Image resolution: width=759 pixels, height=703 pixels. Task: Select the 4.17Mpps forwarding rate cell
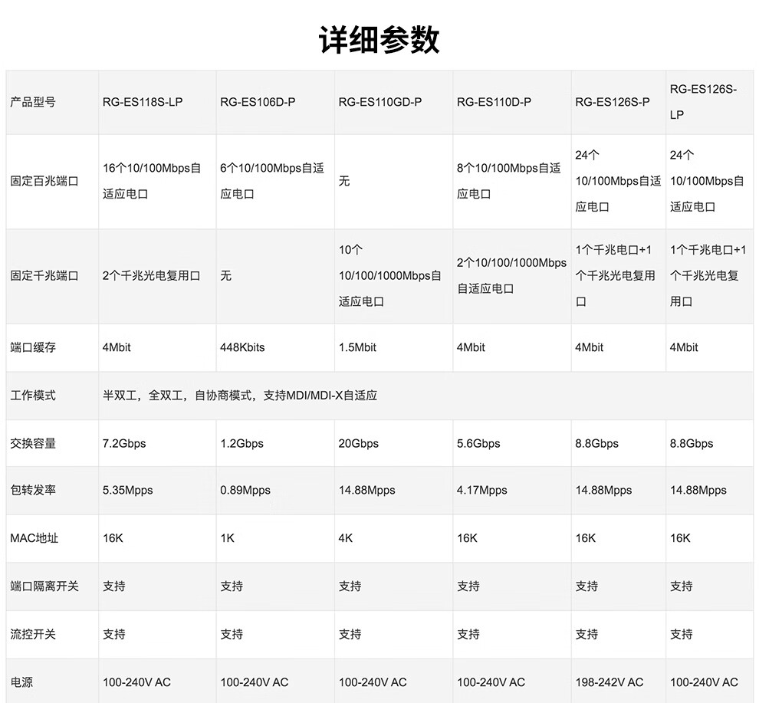coord(482,491)
